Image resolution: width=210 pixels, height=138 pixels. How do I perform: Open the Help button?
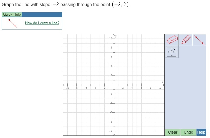click(201, 132)
